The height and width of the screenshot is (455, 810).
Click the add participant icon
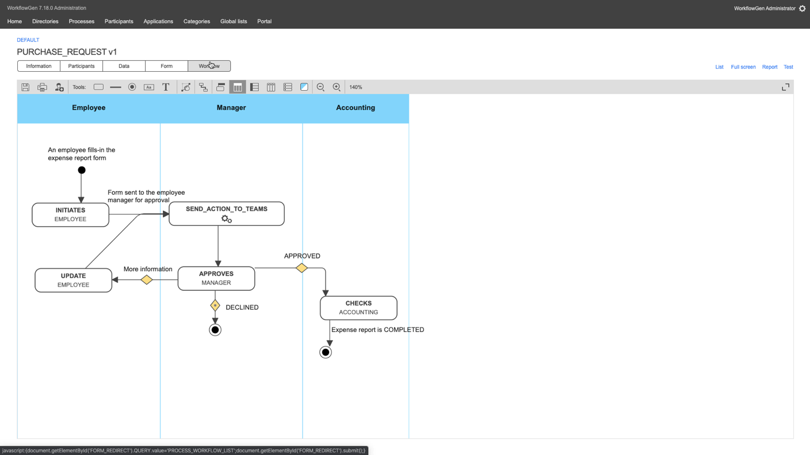[59, 87]
